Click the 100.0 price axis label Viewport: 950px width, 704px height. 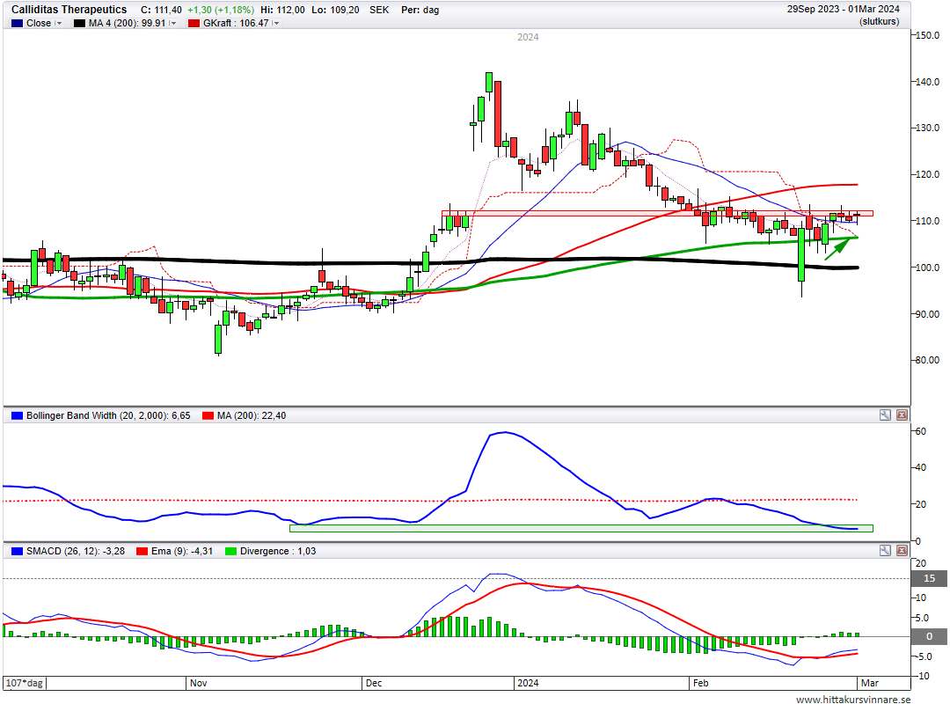(928, 268)
